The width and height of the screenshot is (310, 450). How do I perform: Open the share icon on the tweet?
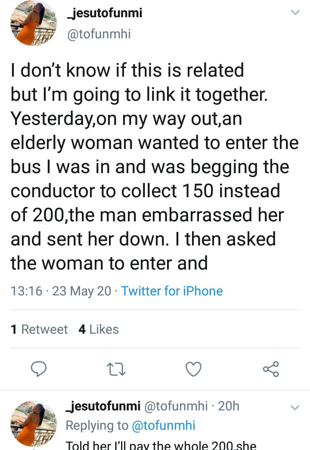[271, 369]
